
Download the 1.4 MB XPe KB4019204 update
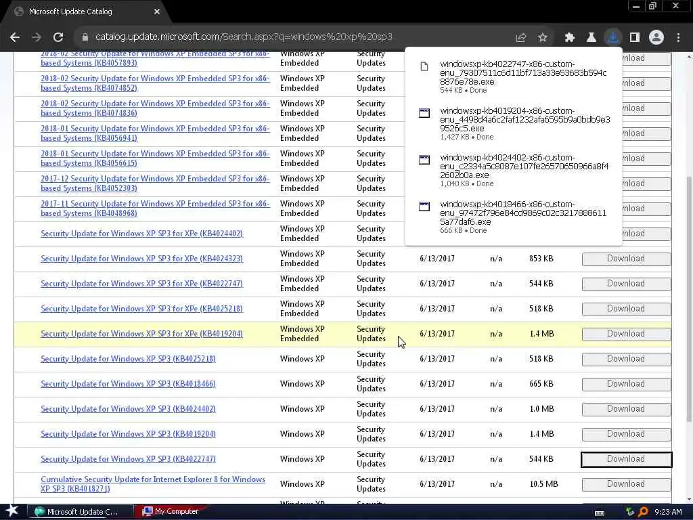click(x=626, y=334)
